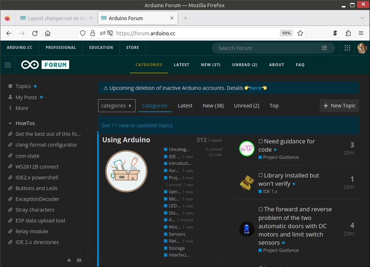Open the apps grid icon beside search
Viewport: 370px width, 267px height.
(347, 47)
